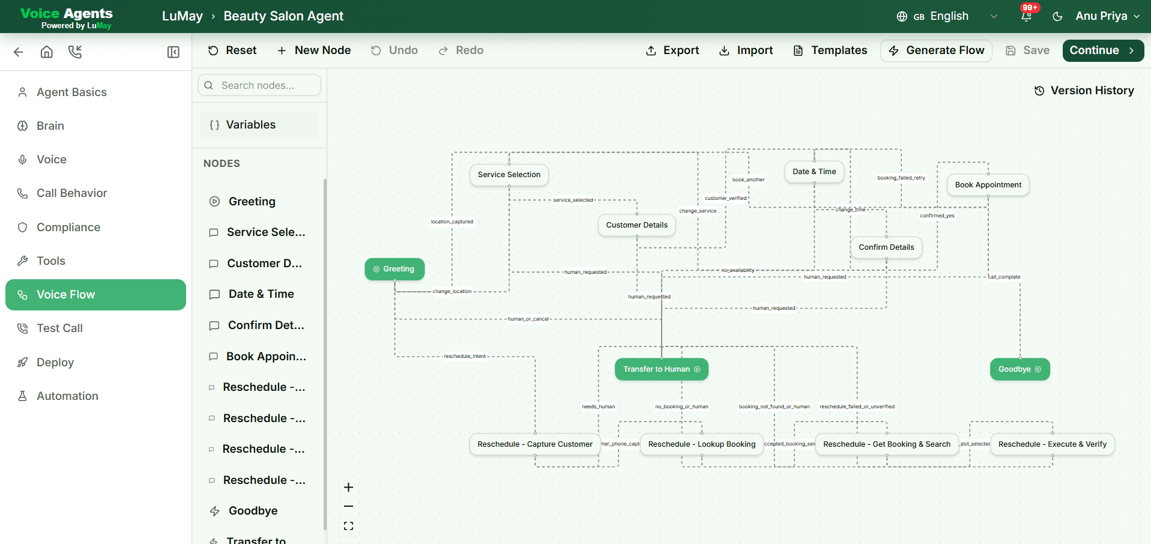Click the nodes list scrollbar
The height and width of the screenshot is (544, 1151).
325,354
